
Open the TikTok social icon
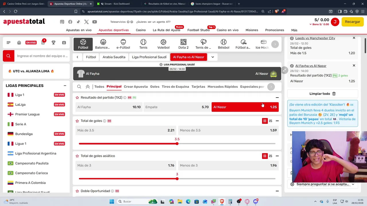[78, 22]
